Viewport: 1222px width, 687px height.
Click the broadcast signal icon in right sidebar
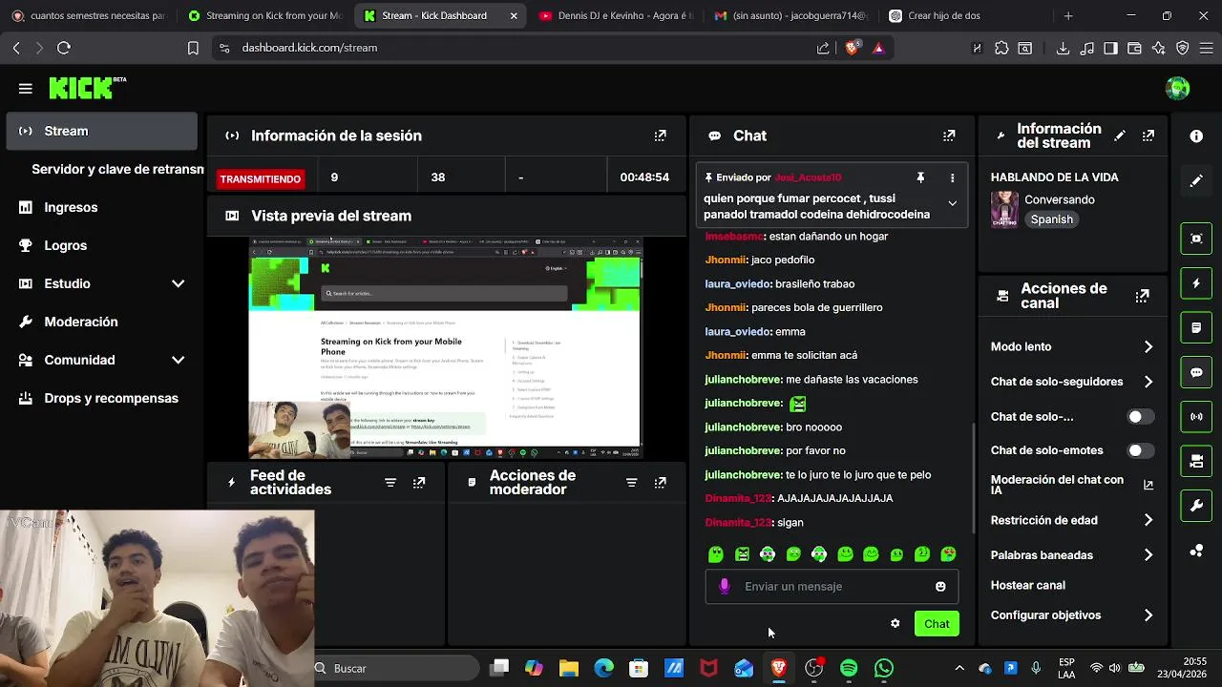pos(1196,417)
